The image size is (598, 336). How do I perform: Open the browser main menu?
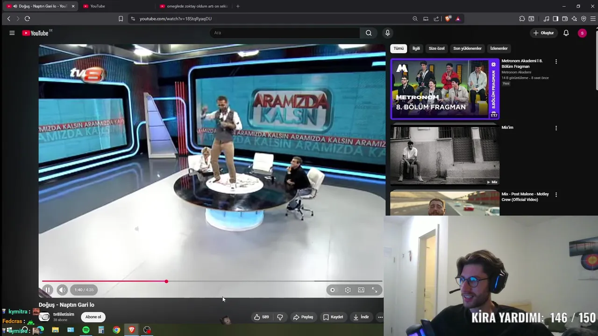[593, 19]
